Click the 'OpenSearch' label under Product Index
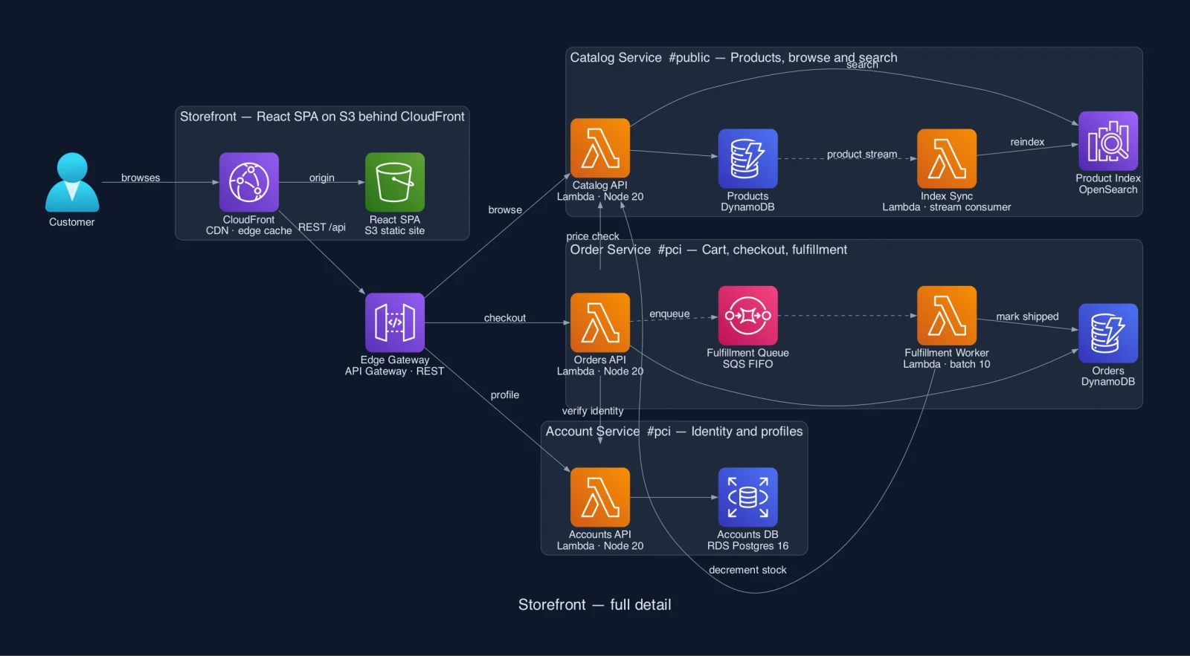The height and width of the screenshot is (656, 1190). click(x=1108, y=189)
